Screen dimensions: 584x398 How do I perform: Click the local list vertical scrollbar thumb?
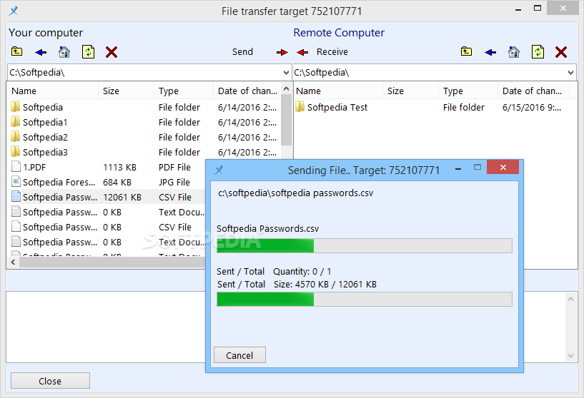(x=286, y=120)
